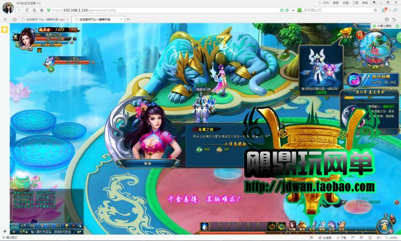Click the purple swirl reward icon
The image size is (401, 241).
tap(353, 79)
